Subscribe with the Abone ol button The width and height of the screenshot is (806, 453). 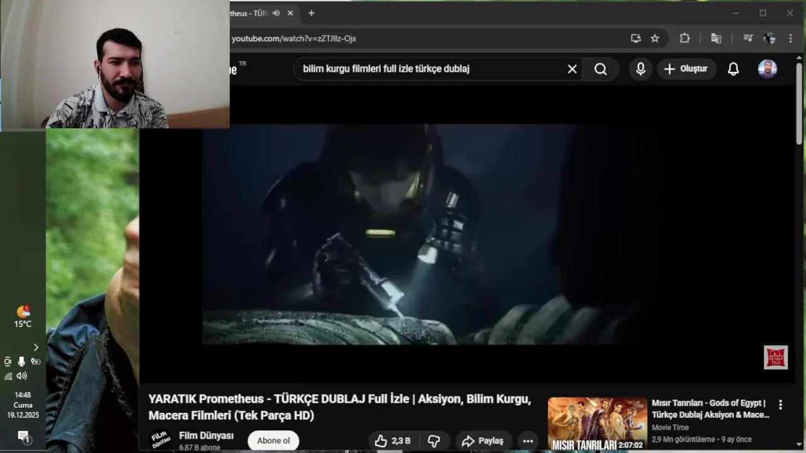(273, 440)
